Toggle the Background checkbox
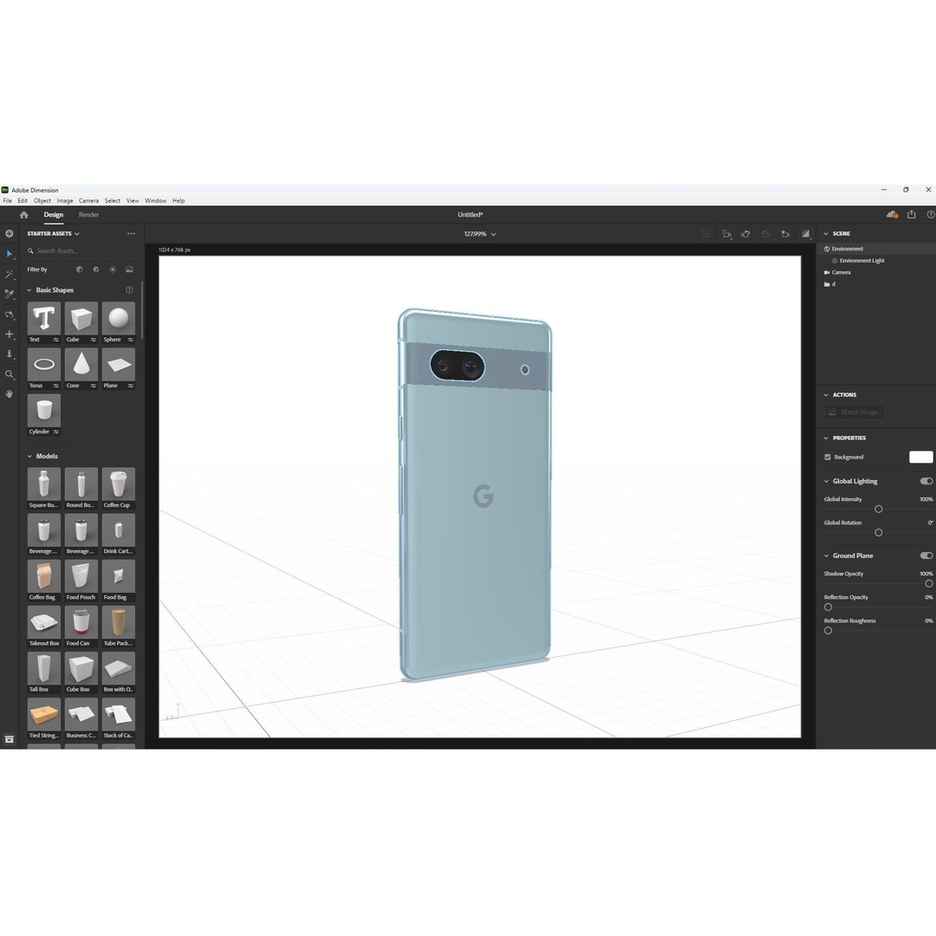This screenshot has height=936, width=936. point(828,458)
